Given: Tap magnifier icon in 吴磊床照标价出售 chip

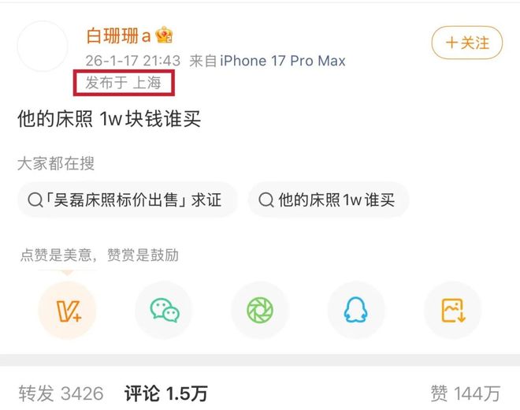Looking at the screenshot, I should (x=35, y=200).
